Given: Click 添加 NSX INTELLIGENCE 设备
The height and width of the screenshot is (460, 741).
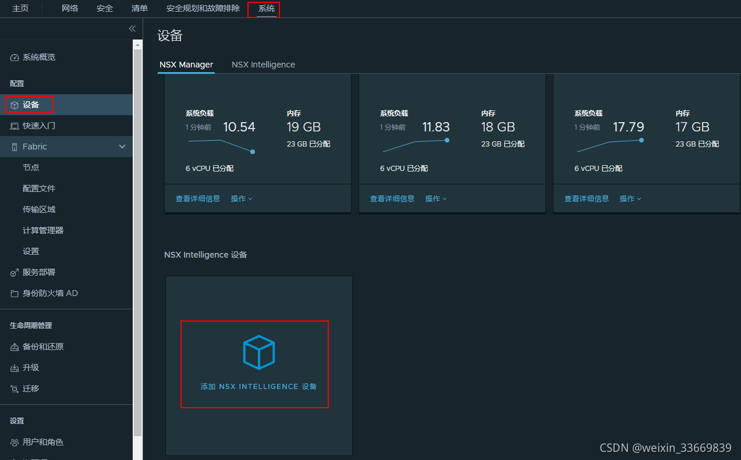Looking at the screenshot, I should coord(258,387).
